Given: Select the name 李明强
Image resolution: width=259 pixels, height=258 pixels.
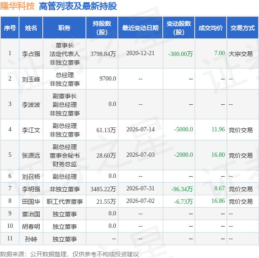Looking at the screenshot, I should [31, 189].
